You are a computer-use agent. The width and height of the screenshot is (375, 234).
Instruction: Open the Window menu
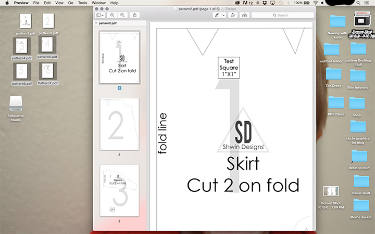pos(98,3)
